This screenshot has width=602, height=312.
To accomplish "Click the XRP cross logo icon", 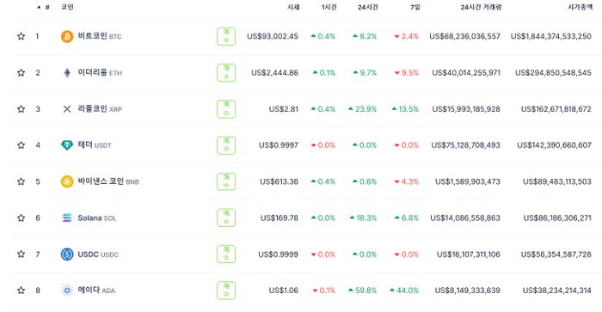I will 67,109.
